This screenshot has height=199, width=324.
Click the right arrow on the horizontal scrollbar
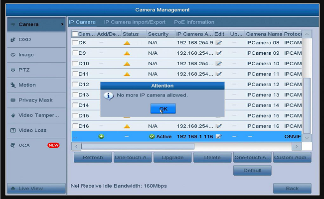tap(297, 146)
